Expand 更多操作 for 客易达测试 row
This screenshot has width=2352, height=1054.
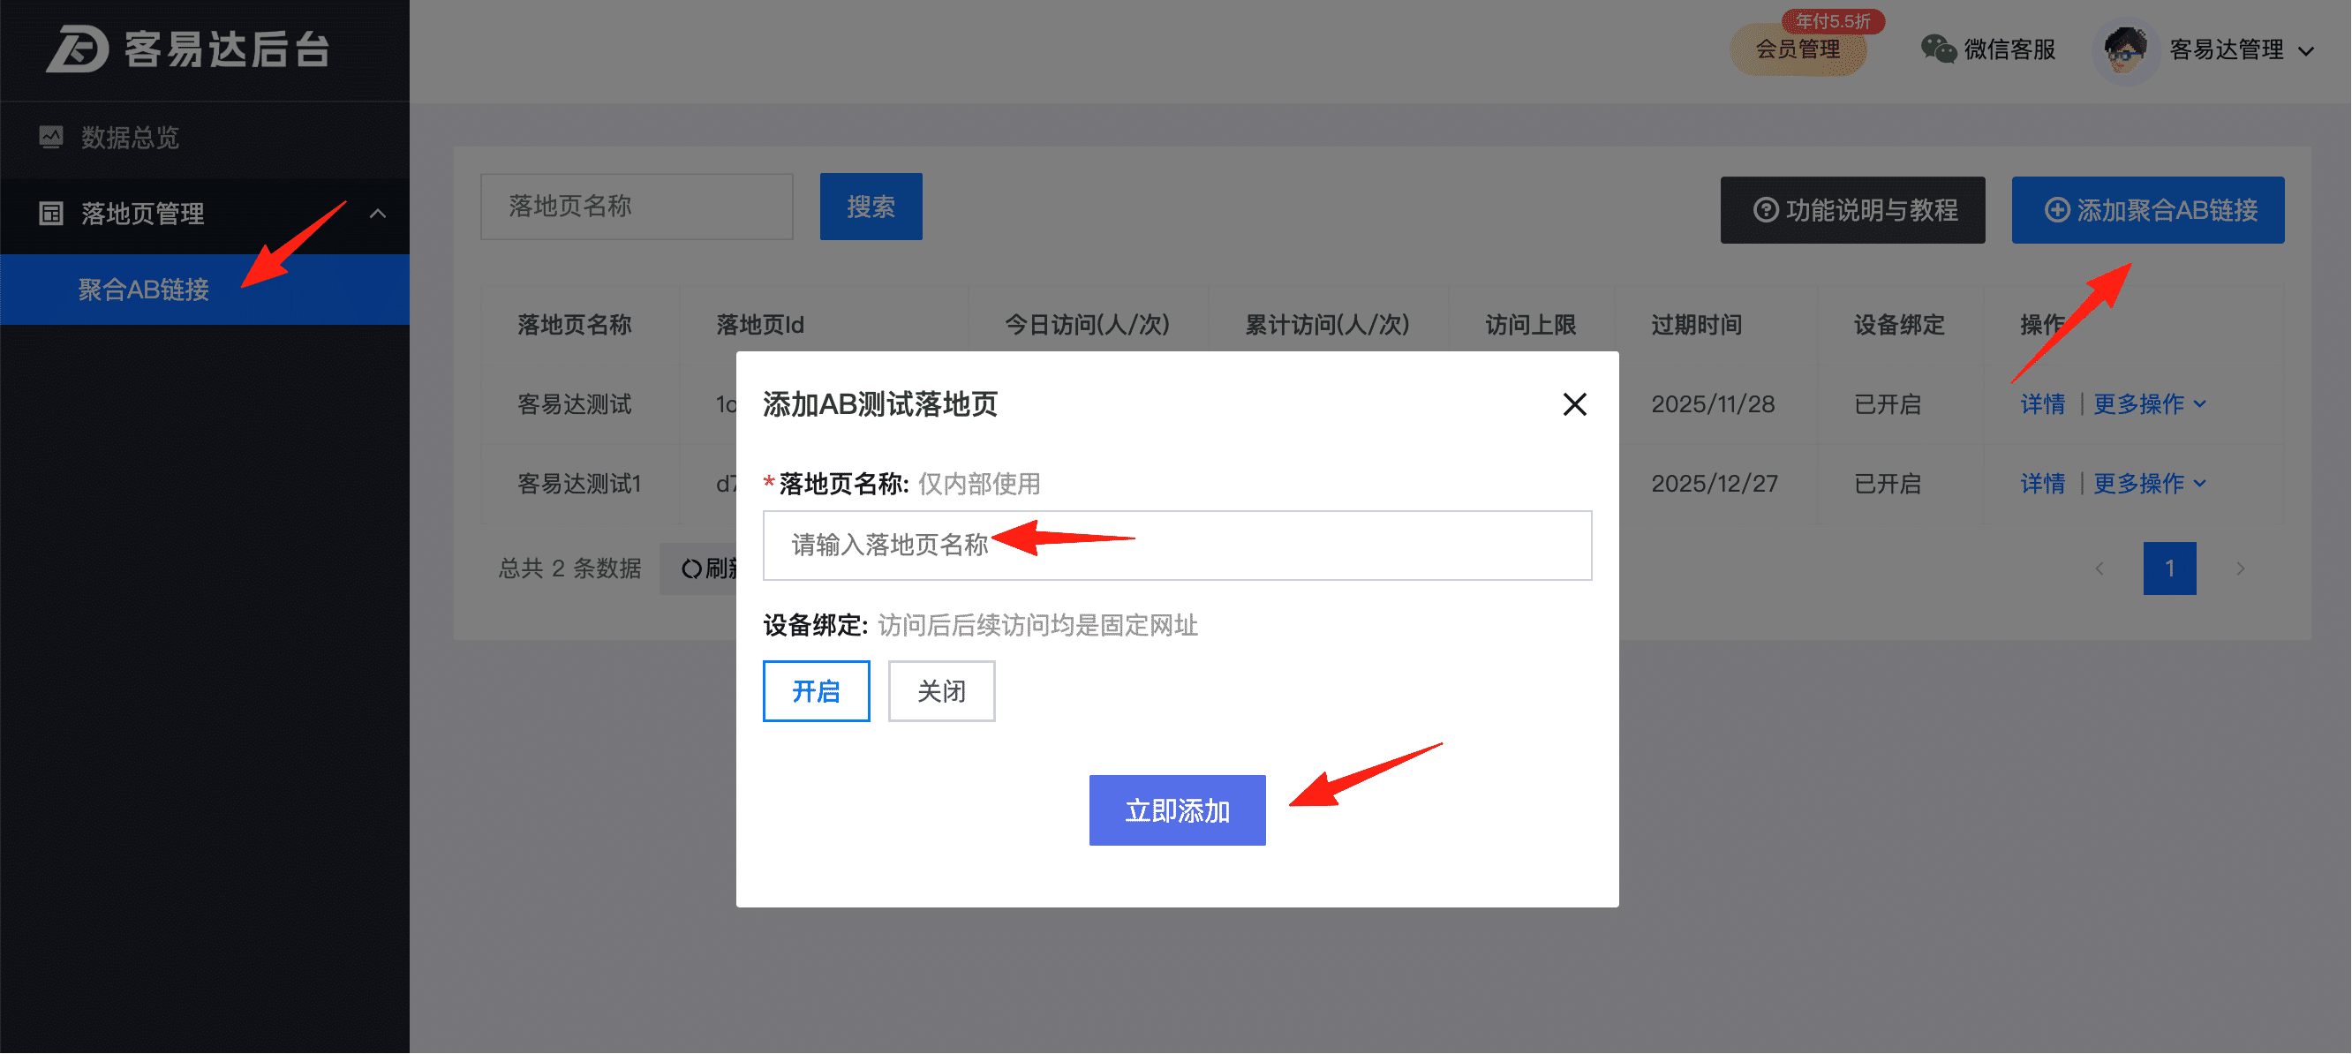click(2148, 404)
